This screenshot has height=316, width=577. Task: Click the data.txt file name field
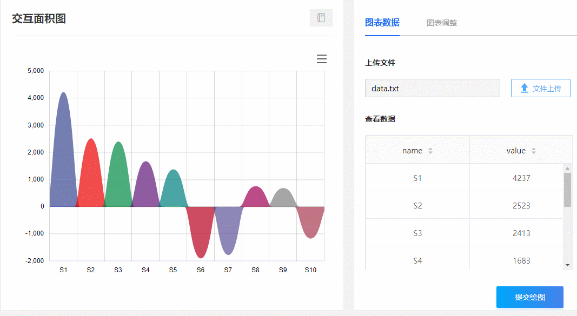(432, 88)
